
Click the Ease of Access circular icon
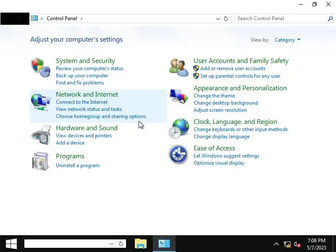point(178,154)
